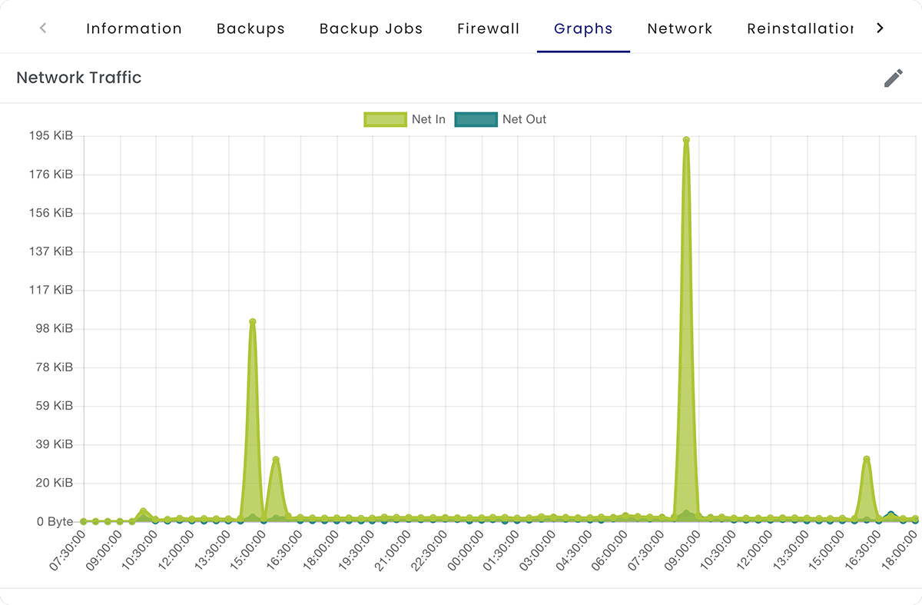Switch to the Backups tab
This screenshot has height=605, width=922.
pyautogui.click(x=250, y=29)
